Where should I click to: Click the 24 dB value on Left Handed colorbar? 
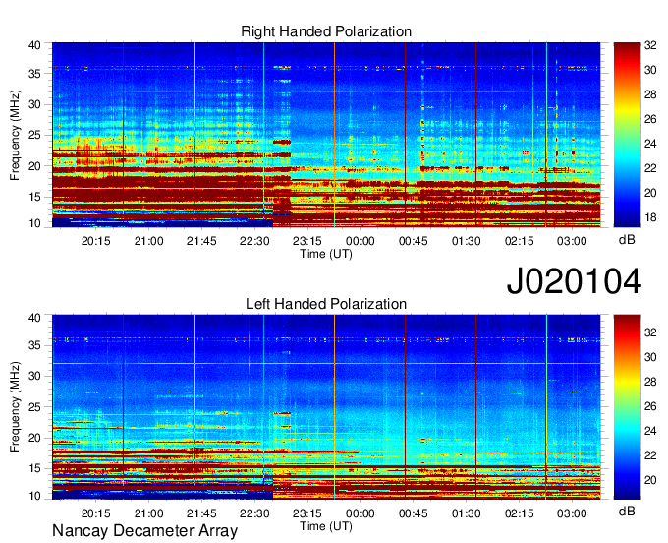[x=650, y=431]
